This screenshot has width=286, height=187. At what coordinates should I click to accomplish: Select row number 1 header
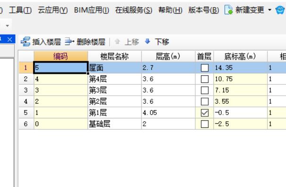click(x=26, y=68)
